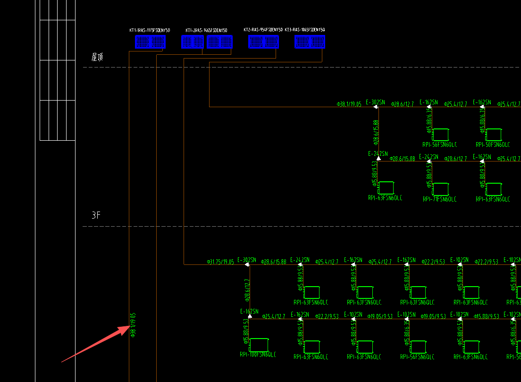Click the vertical Φ28.6/12.7 pipe label
This screenshot has width=521, height=382.
[247, 290]
